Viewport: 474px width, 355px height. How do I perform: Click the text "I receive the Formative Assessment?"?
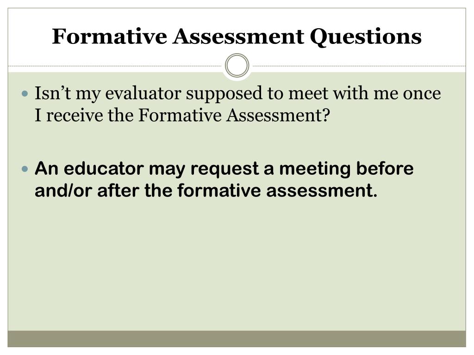pyautogui.click(x=182, y=115)
